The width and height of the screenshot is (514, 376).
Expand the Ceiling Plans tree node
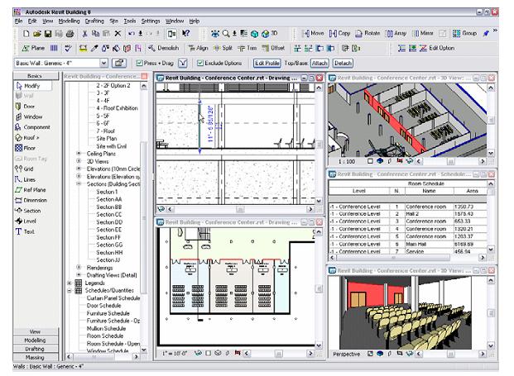[x=79, y=153]
